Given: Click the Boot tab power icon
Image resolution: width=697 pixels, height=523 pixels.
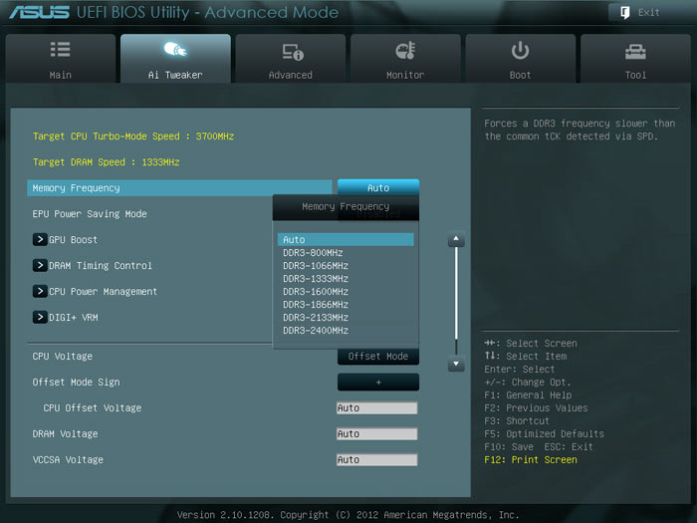Looking at the screenshot, I should pos(520,51).
